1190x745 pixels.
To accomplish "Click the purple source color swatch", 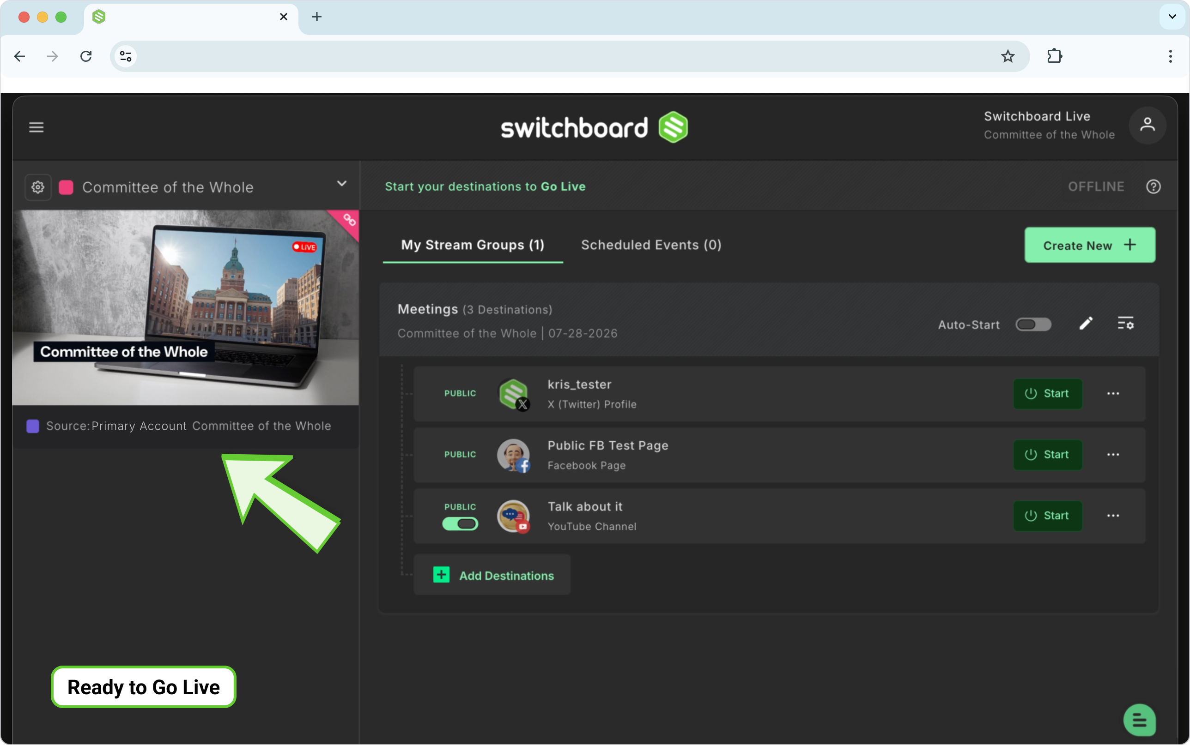I will [x=32, y=426].
